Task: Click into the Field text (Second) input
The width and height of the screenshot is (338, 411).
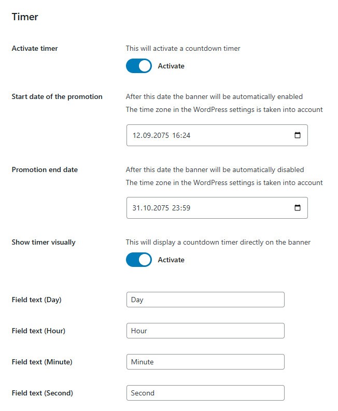Action: coord(205,393)
